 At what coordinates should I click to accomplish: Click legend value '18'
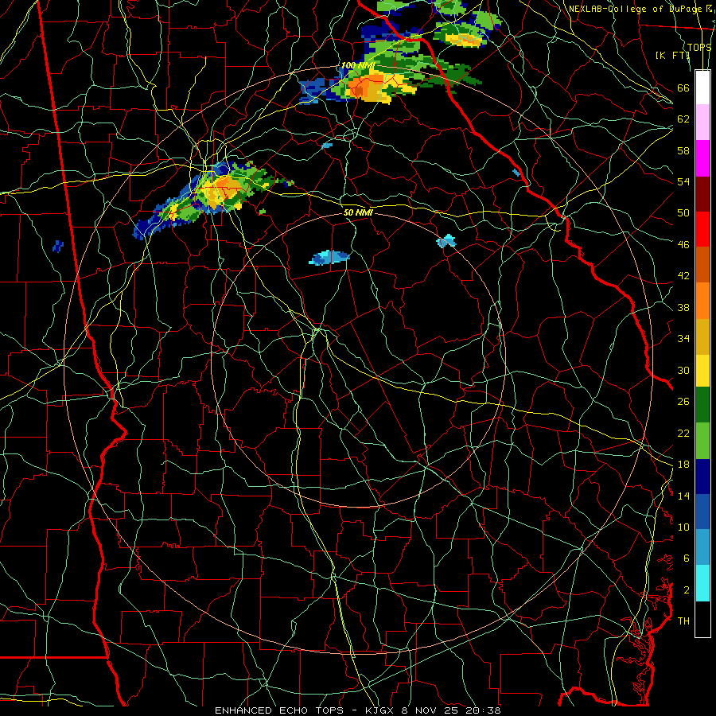click(x=683, y=465)
